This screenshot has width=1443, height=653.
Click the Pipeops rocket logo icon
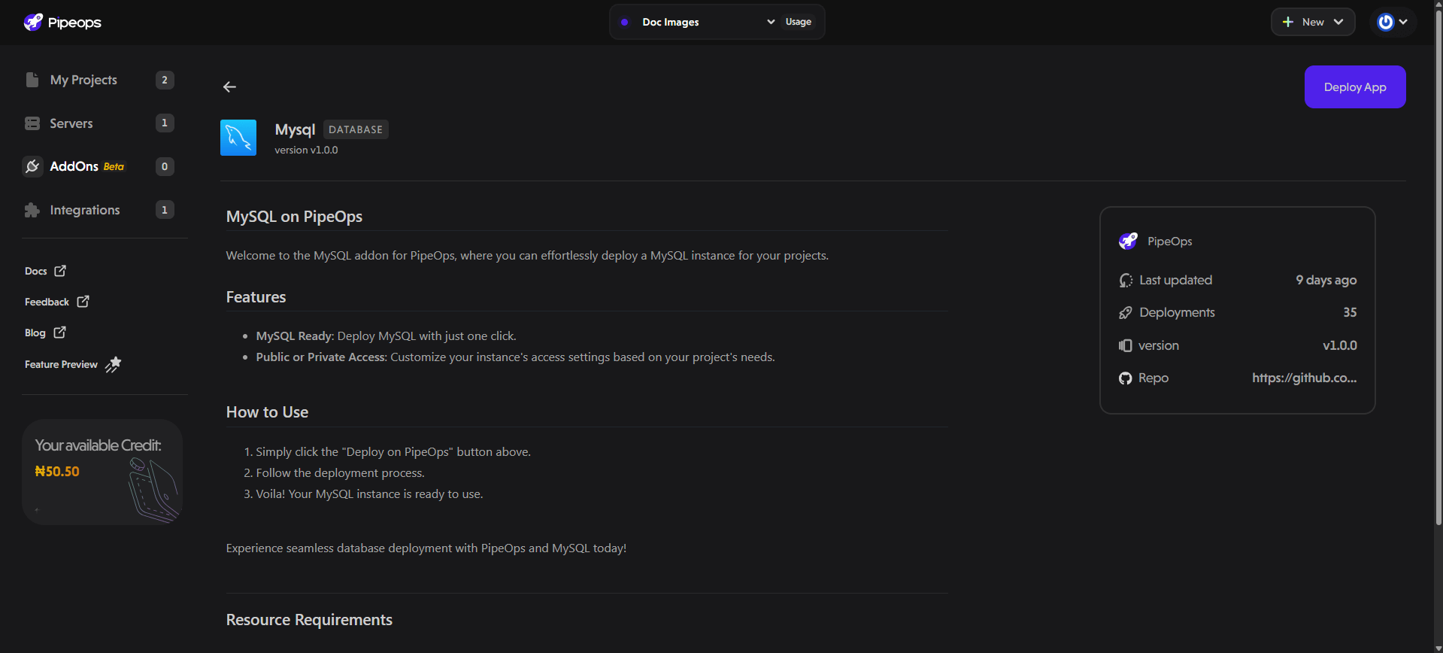33,22
